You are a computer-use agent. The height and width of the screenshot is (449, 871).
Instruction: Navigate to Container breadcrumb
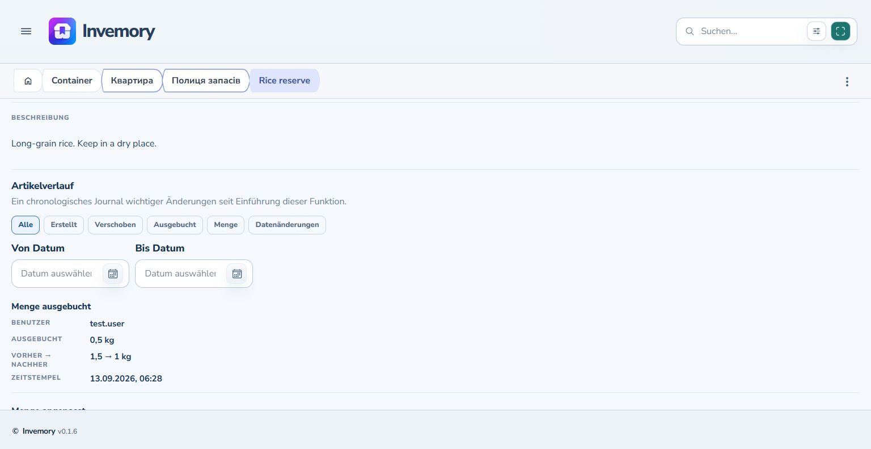click(x=72, y=81)
